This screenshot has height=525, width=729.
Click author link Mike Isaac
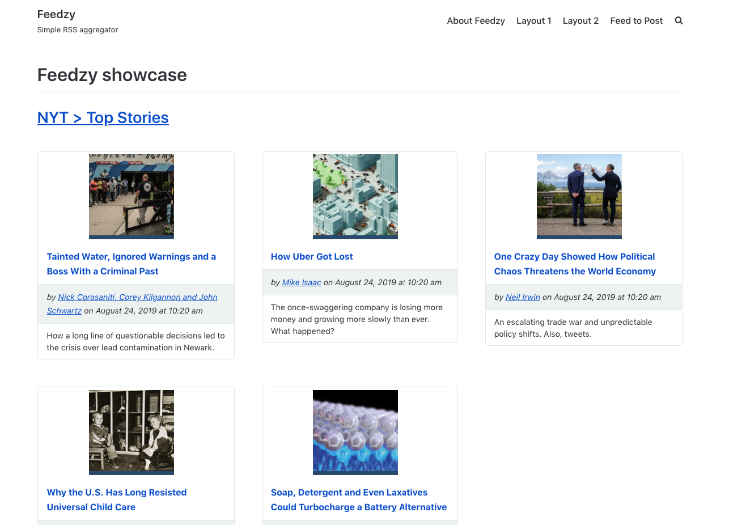(x=302, y=282)
